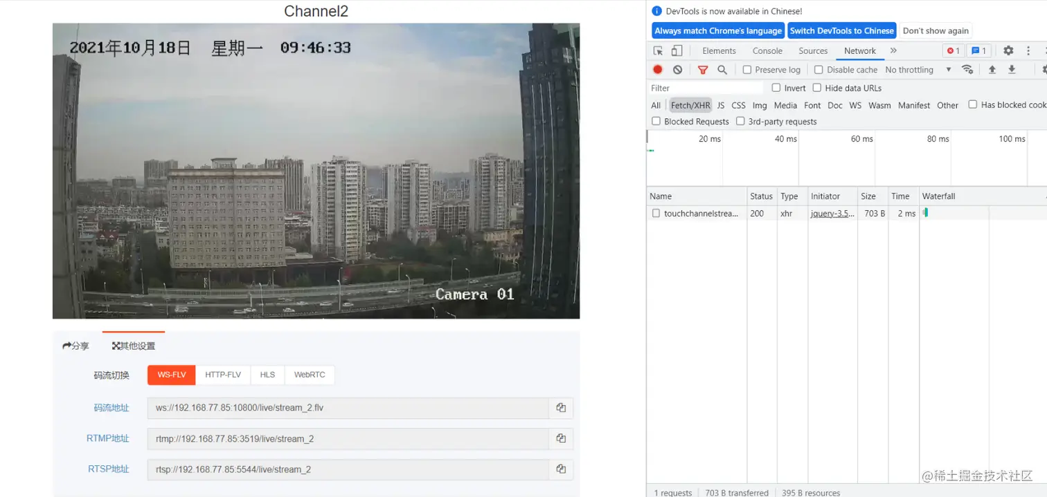Expand more DevTools tabs chevron

(x=893, y=50)
